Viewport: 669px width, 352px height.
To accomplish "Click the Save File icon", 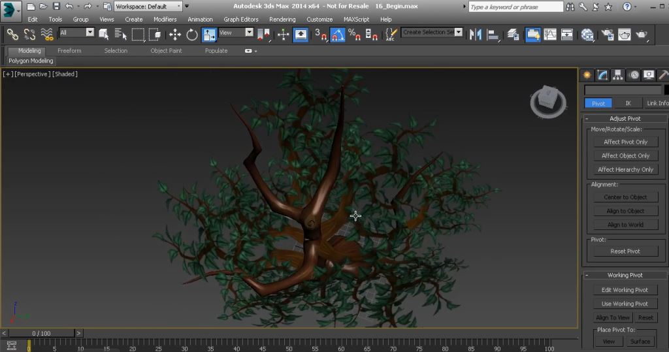I will click(x=56, y=6).
